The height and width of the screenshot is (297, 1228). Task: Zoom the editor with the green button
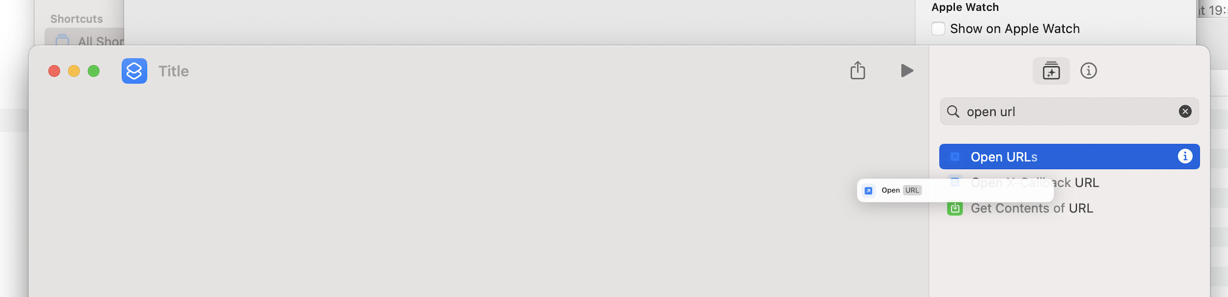[94, 71]
